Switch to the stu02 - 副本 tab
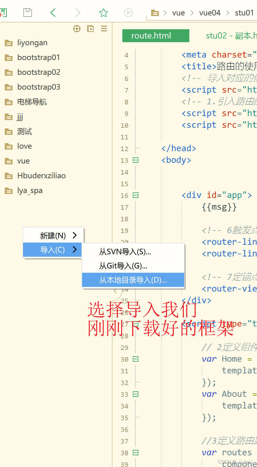This screenshot has width=257, height=467. coord(231,36)
